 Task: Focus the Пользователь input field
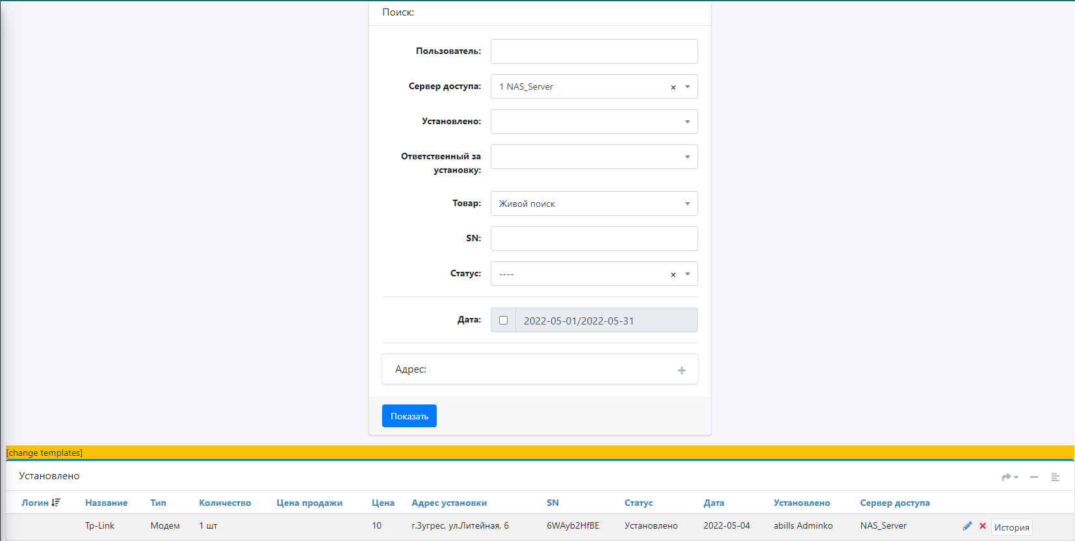coord(593,51)
